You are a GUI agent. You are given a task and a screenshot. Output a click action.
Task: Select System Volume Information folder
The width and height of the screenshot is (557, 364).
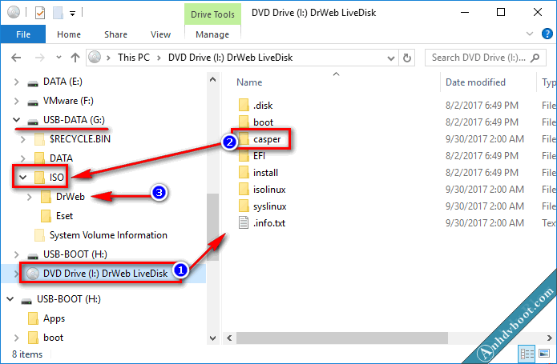point(108,235)
